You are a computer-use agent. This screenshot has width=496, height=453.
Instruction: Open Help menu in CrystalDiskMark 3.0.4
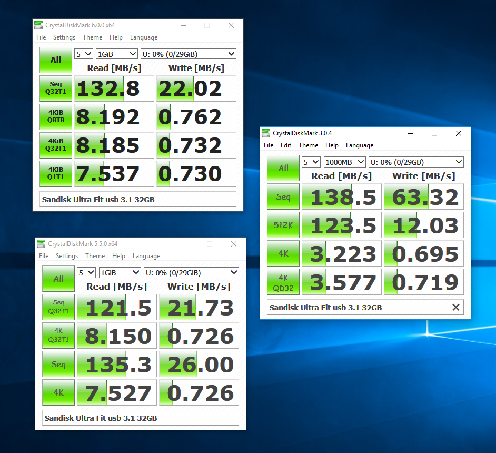(332, 145)
